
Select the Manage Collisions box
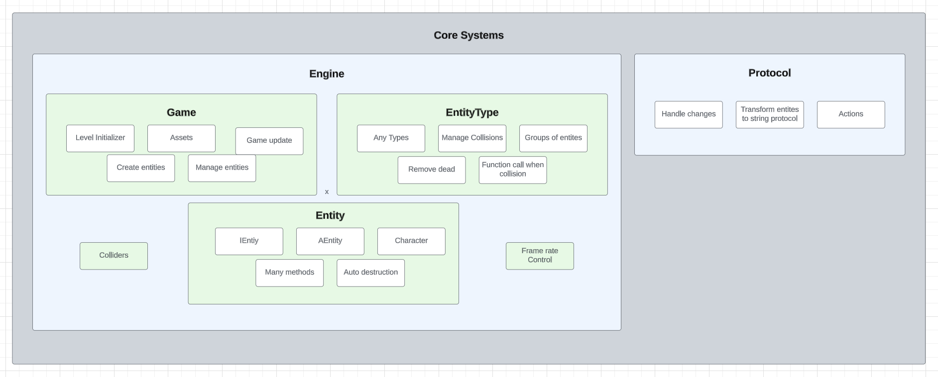pyautogui.click(x=472, y=138)
